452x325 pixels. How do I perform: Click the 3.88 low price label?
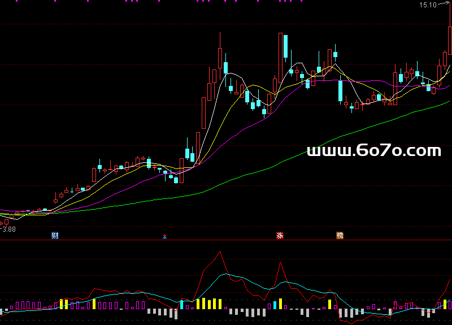coord(9,229)
